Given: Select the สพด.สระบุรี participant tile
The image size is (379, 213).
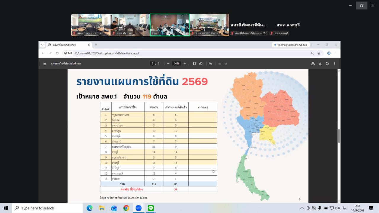Looking at the screenshot, I should coord(288,25).
